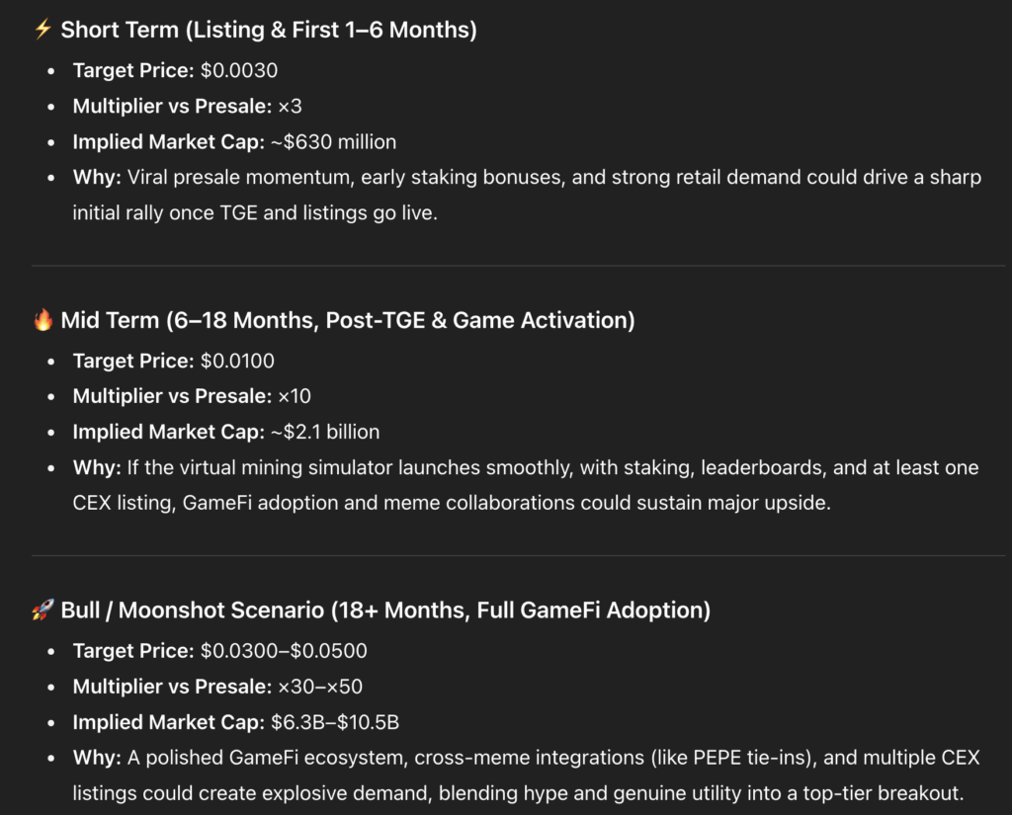Click the $6.3B–$10.5B market cap text
The width and height of the screenshot is (1012, 815).
pos(335,722)
